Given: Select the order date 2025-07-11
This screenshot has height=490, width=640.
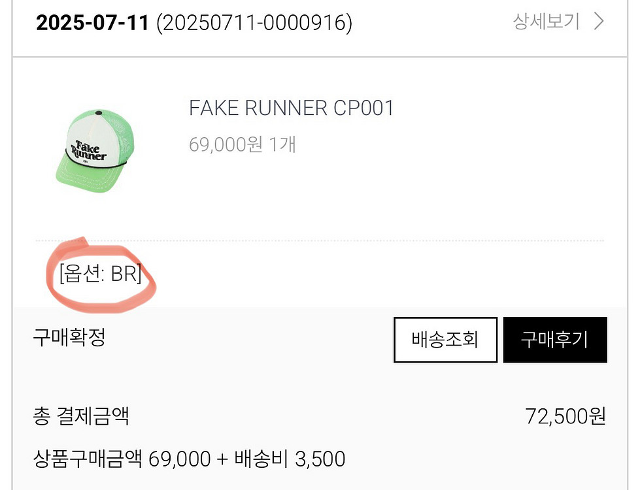Looking at the screenshot, I should pyautogui.click(x=93, y=24).
